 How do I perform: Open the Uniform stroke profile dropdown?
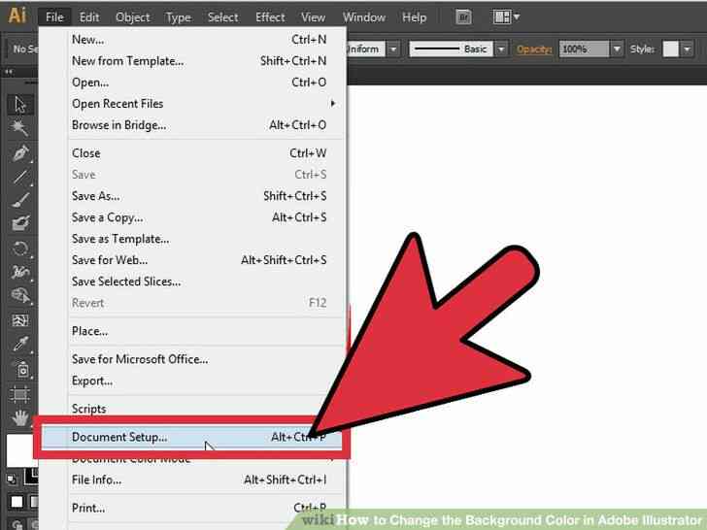coord(393,49)
